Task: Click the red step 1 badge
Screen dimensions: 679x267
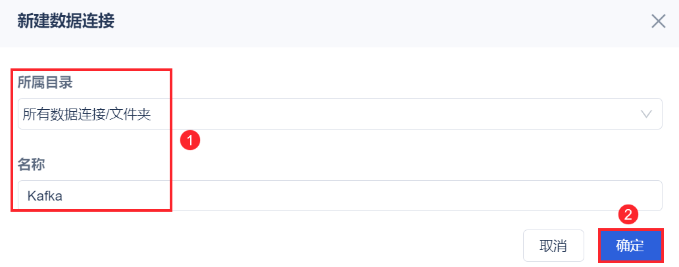Action: (x=190, y=139)
